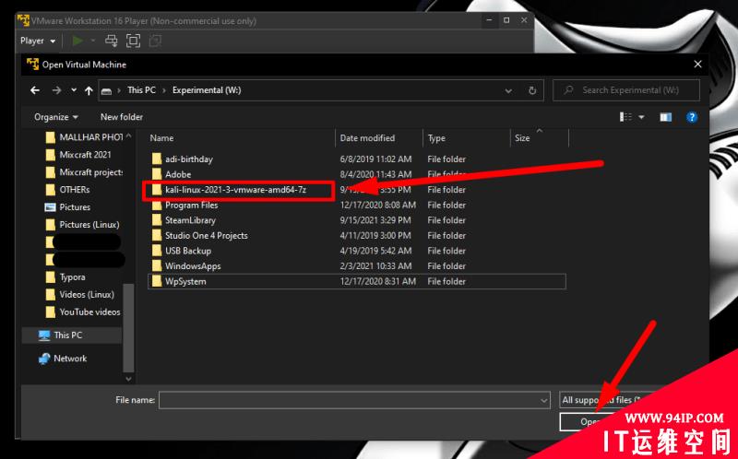The width and height of the screenshot is (738, 459).
Task: Change the view layout icon
Action: click(x=625, y=117)
